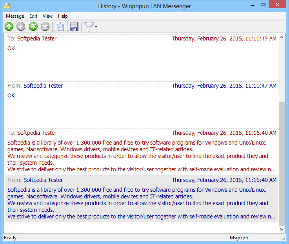Close the History window

tap(277, 5)
